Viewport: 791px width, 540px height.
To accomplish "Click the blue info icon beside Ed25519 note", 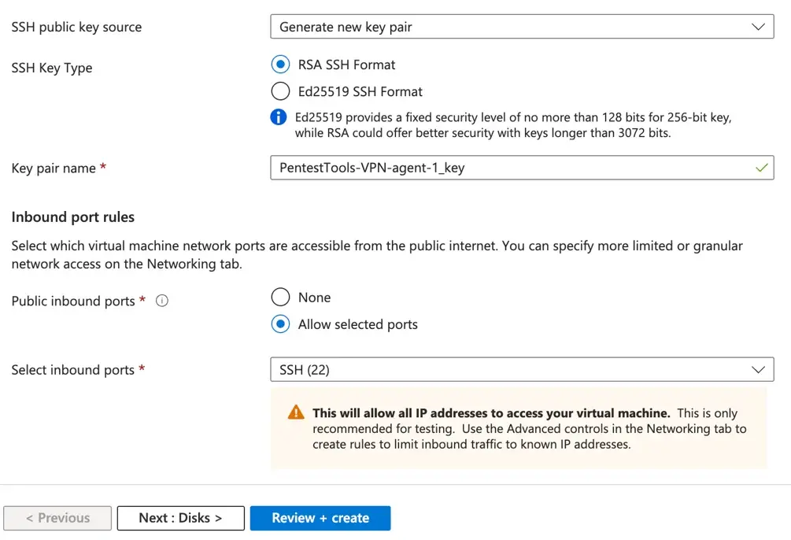I will 279,117.
